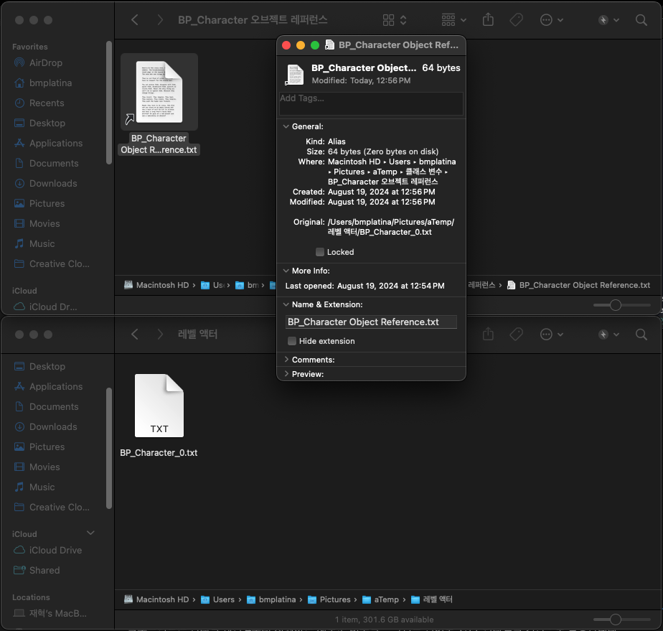Close the BP_Character Object Ref Info window

[x=286, y=45]
